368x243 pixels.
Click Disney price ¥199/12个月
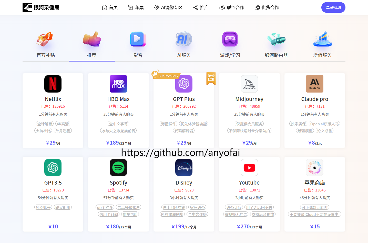(184, 227)
